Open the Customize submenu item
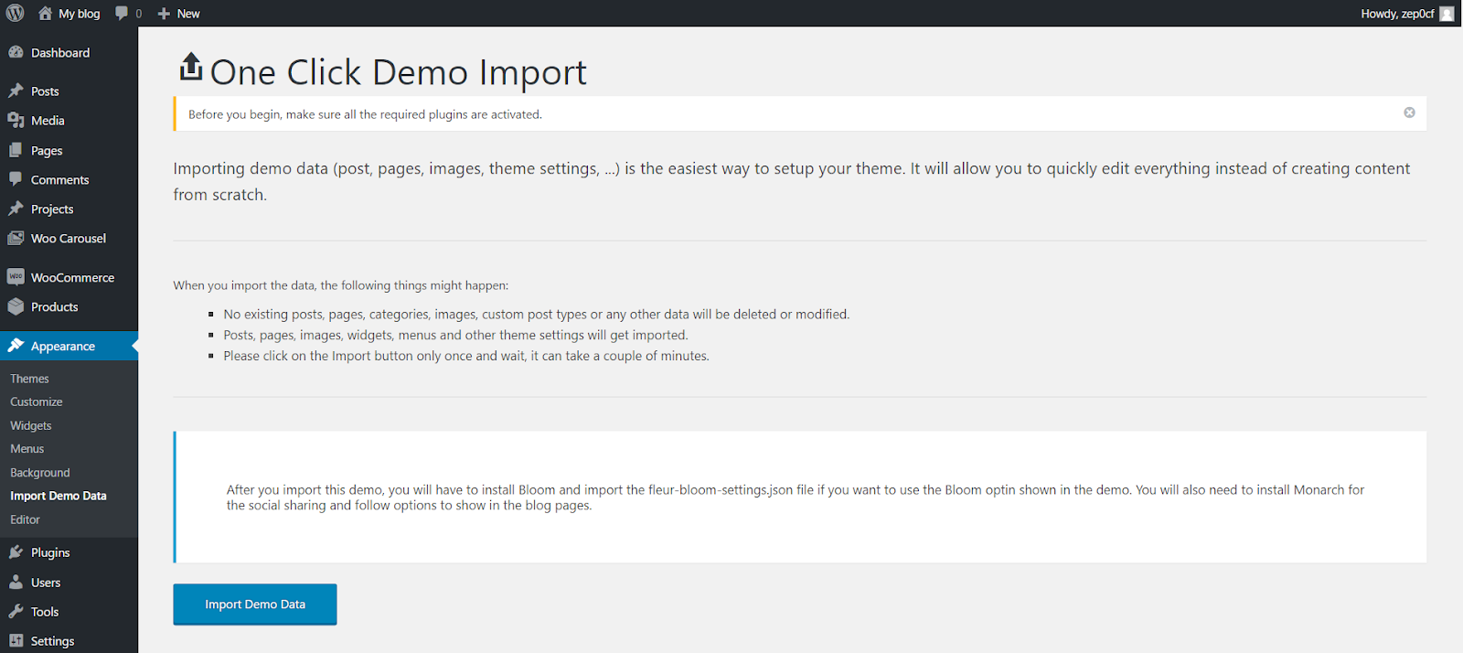Viewport: 1463px width, 653px height. 37,402
